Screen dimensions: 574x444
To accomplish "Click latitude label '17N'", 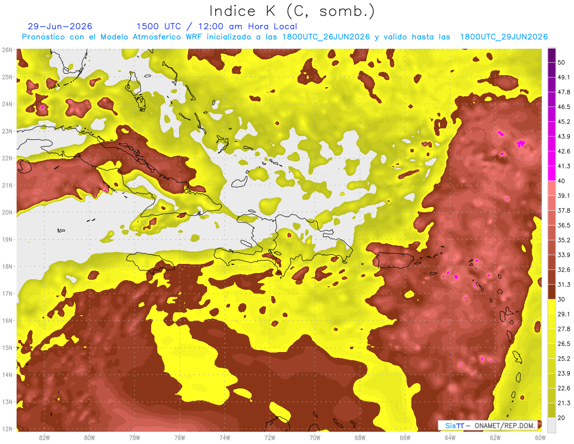I will pyautogui.click(x=8, y=294).
